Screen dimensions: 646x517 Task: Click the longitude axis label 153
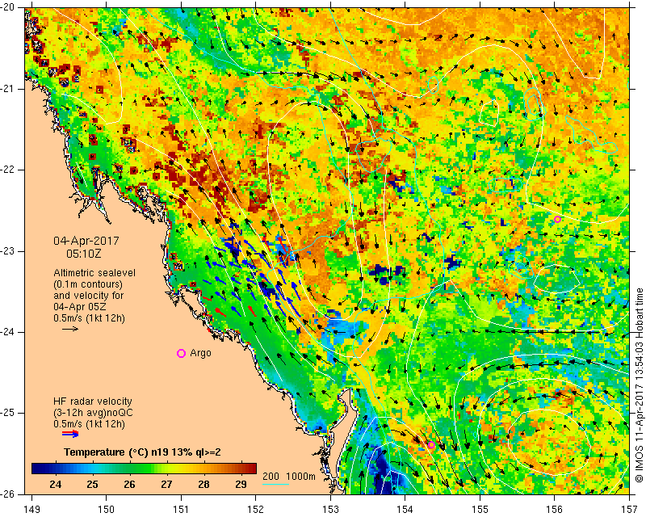[x=331, y=509]
